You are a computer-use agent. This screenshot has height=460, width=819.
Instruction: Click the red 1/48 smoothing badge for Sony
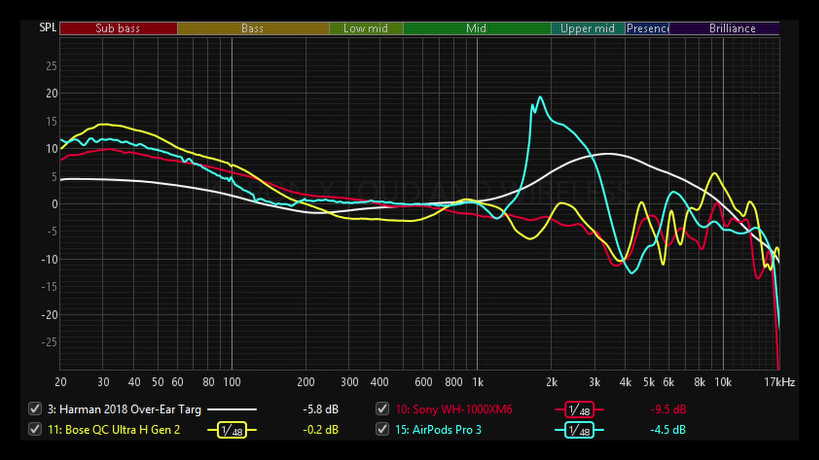coord(579,410)
